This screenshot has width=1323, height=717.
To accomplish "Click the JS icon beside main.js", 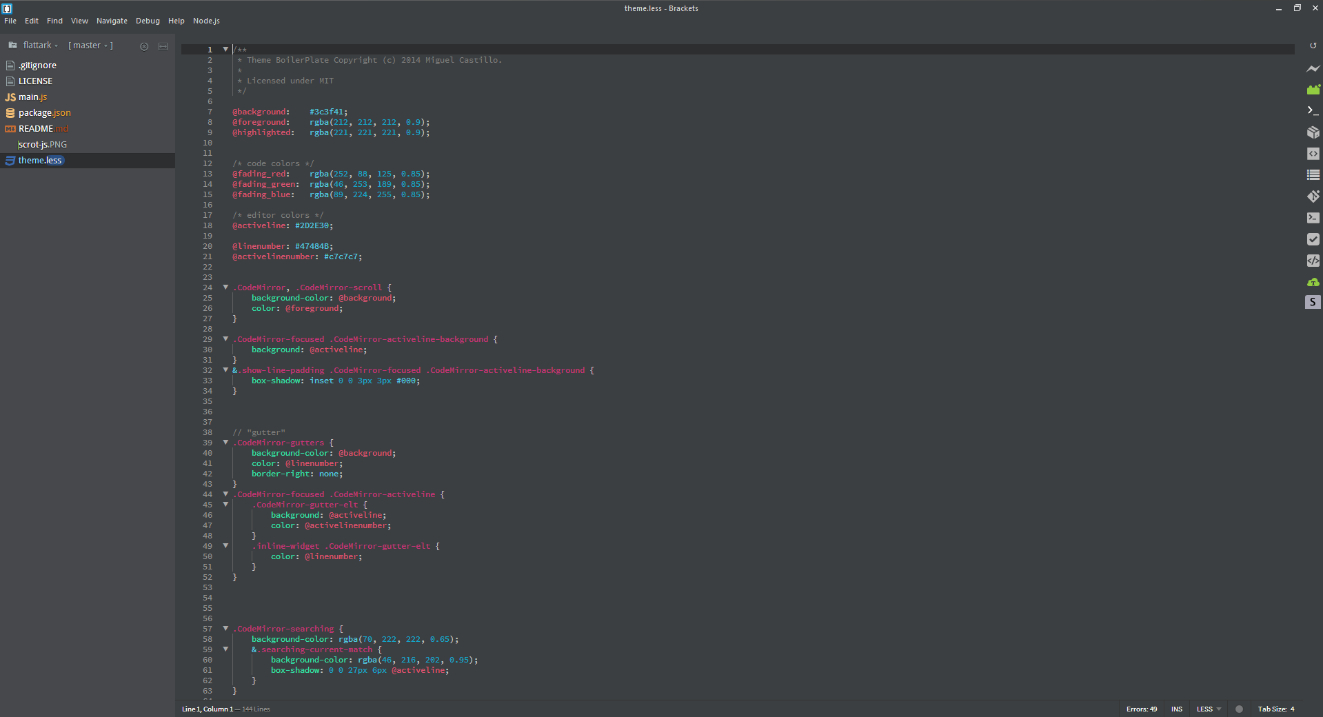I will [10, 97].
